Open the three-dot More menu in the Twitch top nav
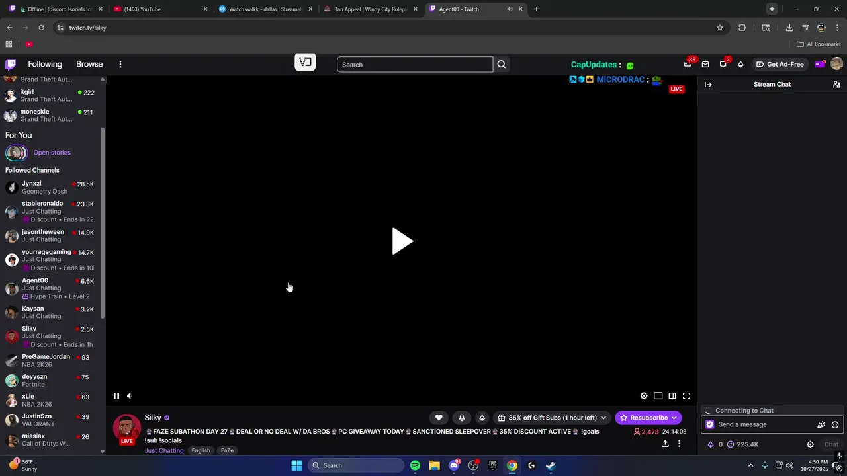This screenshot has width=847, height=476. pyautogui.click(x=120, y=64)
